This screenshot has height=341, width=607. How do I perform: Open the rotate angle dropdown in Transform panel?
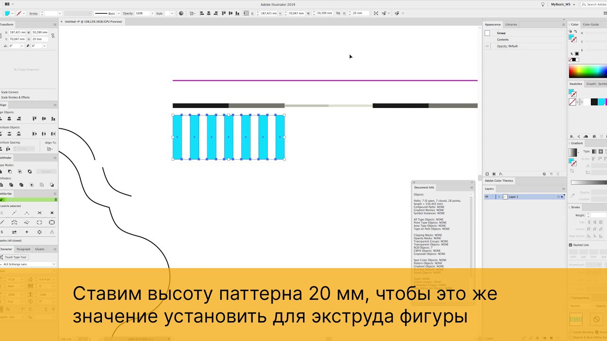(22, 46)
